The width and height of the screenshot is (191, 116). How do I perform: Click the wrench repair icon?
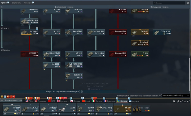coord(178,101)
